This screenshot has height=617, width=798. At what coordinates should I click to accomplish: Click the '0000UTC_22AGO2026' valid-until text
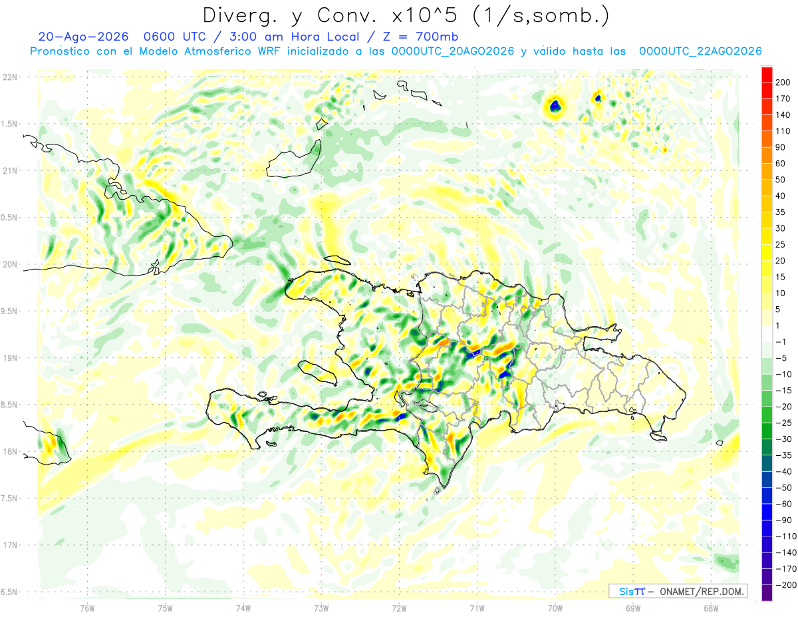tap(700, 51)
